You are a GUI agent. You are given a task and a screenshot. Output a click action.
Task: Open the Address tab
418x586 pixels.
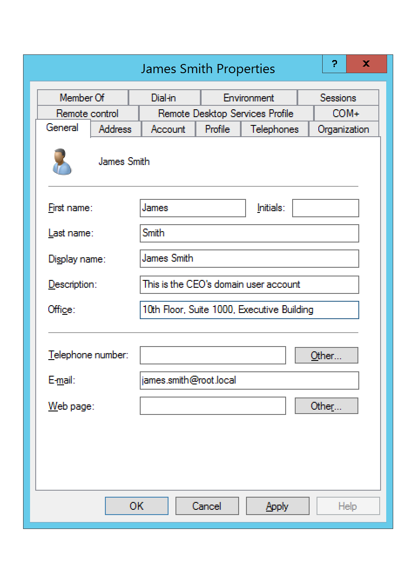(x=115, y=129)
